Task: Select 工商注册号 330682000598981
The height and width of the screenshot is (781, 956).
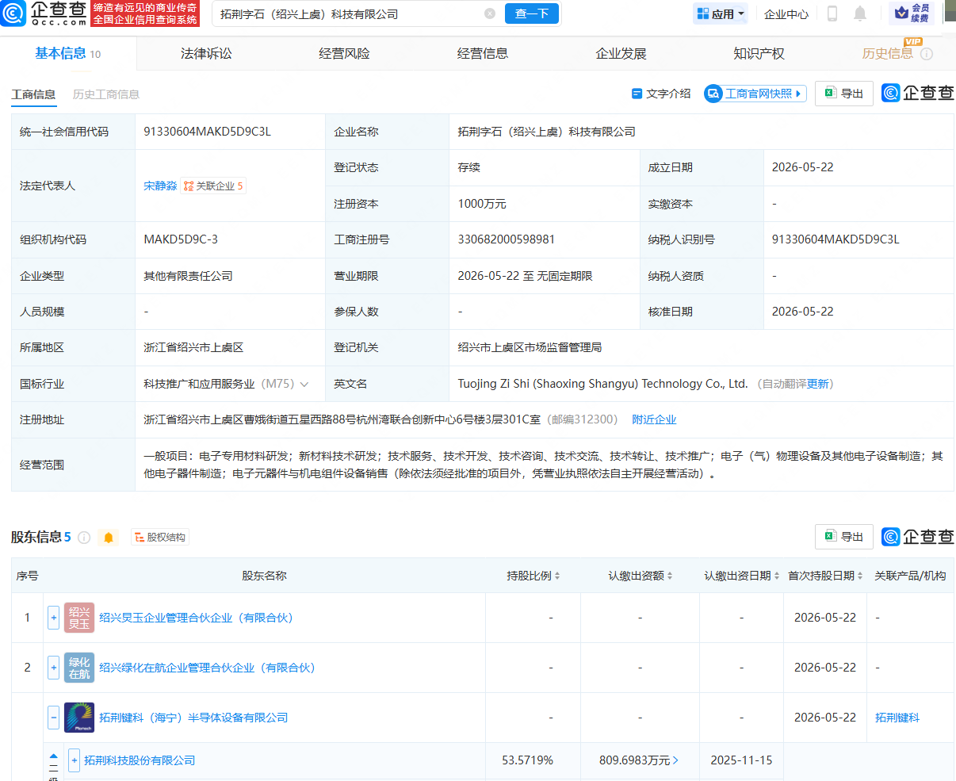Action: coord(507,239)
